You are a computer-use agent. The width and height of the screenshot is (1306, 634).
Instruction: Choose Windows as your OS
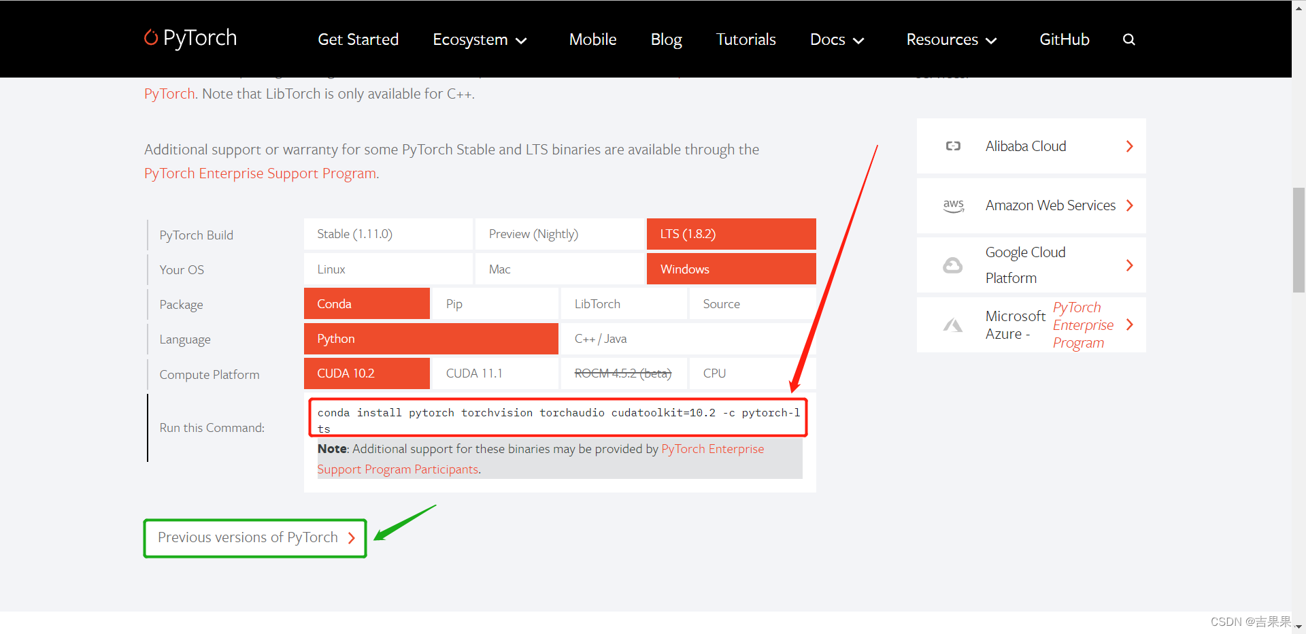[x=731, y=269]
